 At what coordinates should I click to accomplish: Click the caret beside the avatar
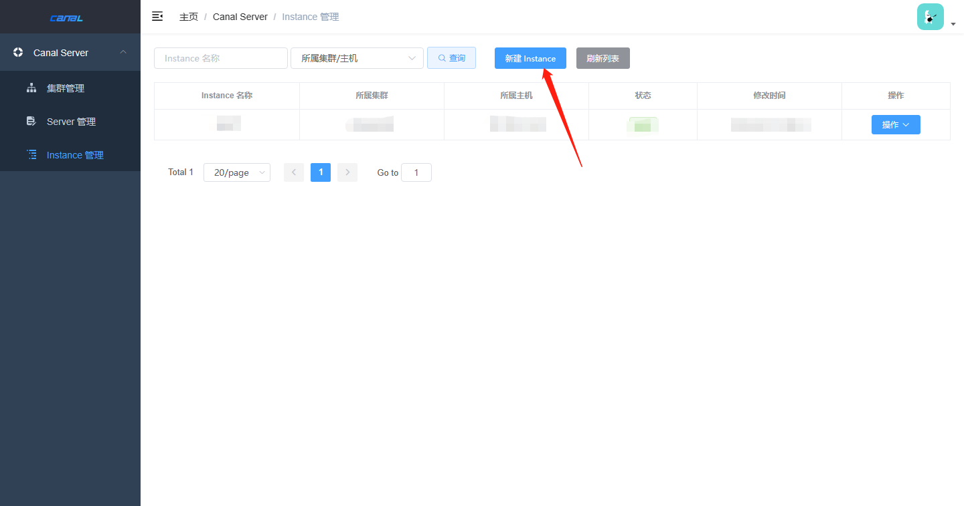coord(953,24)
